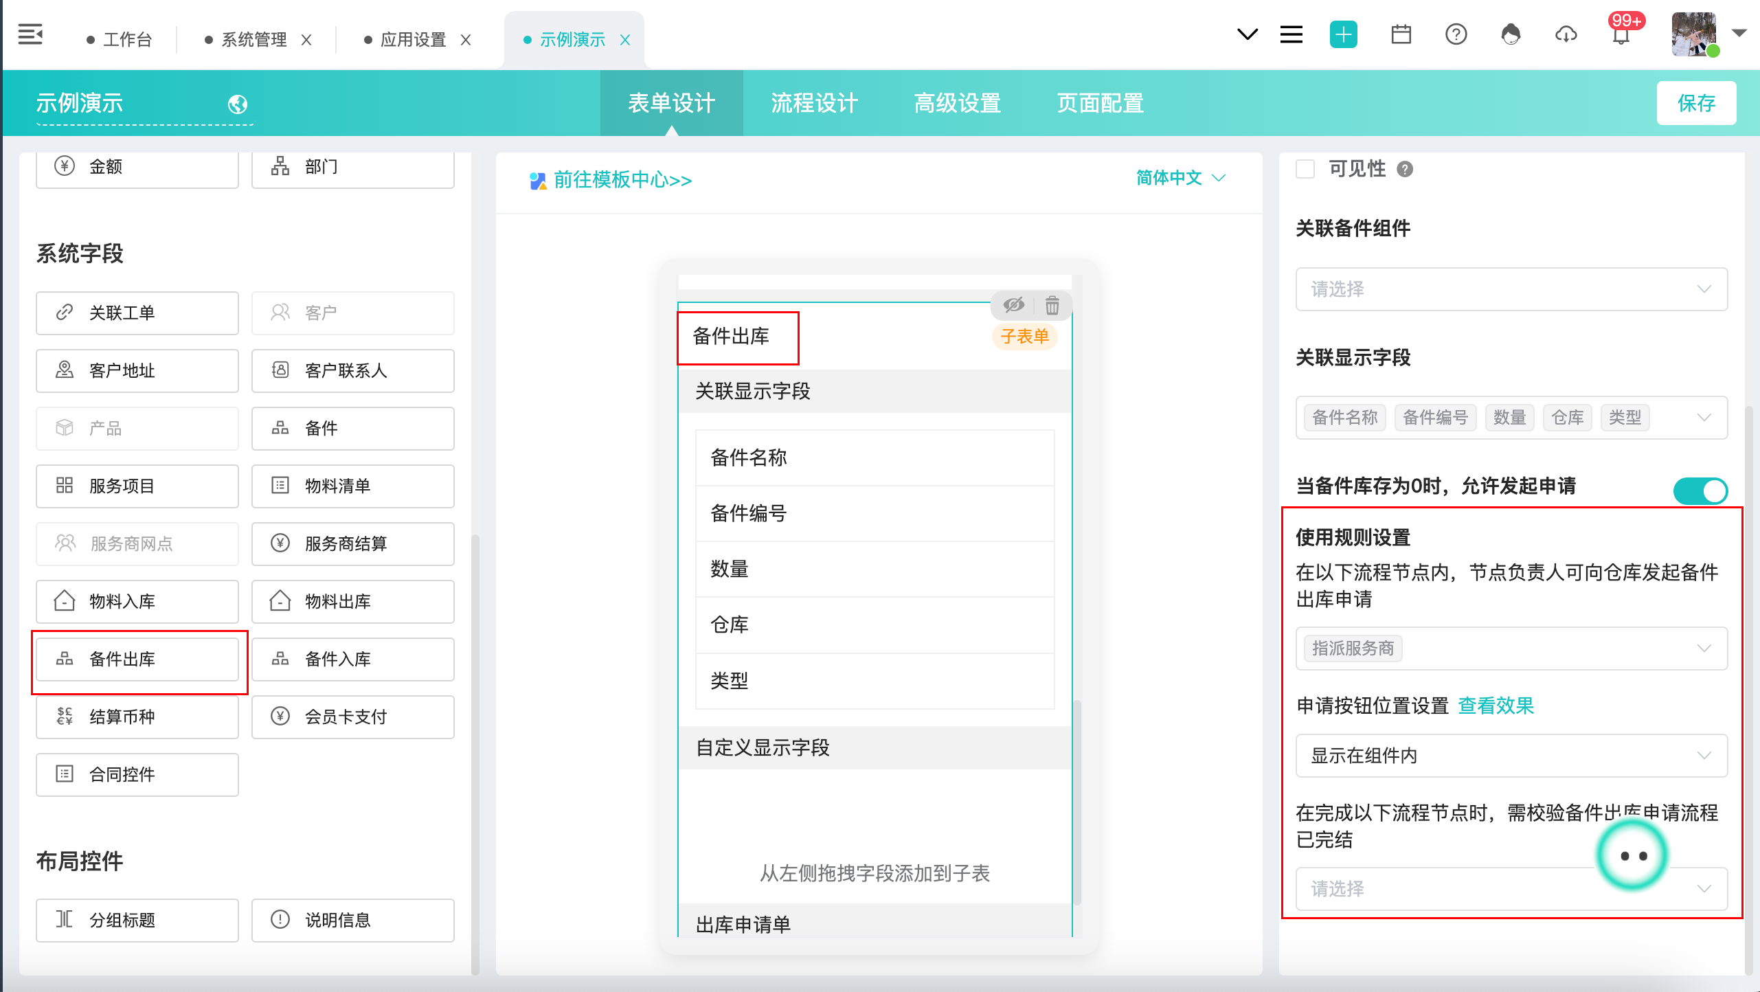Click the green plus add icon
Viewport: 1760px width, 992px height.
click(1343, 34)
